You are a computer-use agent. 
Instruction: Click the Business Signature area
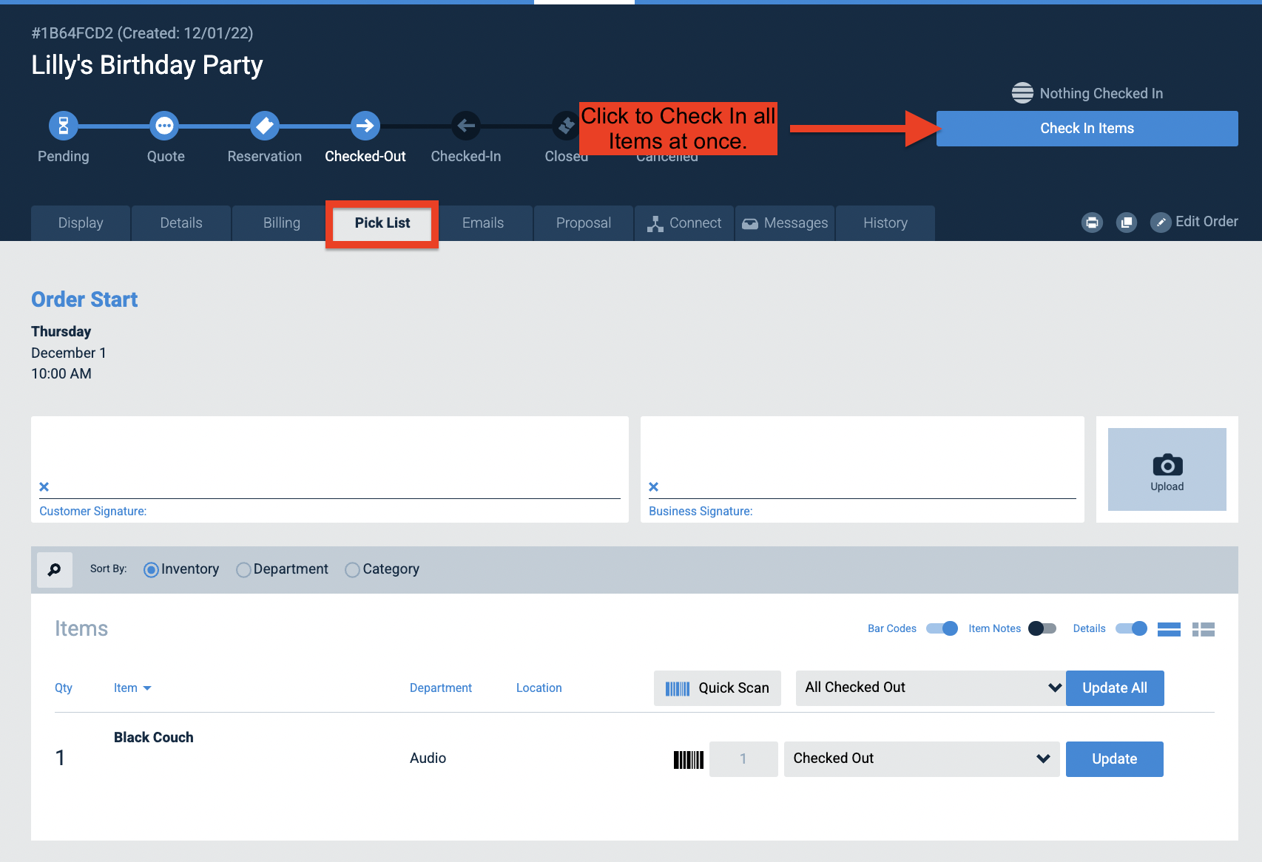863,469
